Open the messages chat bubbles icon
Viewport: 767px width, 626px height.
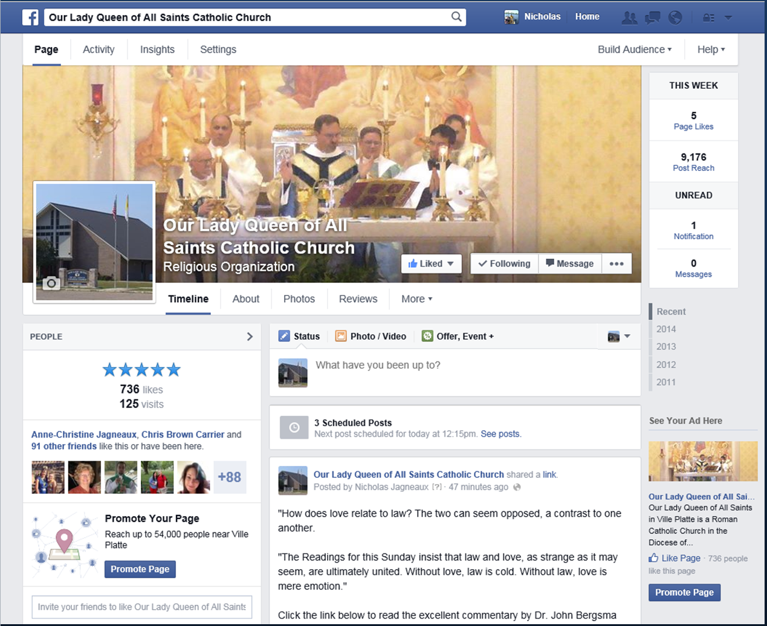[x=653, y=18]
